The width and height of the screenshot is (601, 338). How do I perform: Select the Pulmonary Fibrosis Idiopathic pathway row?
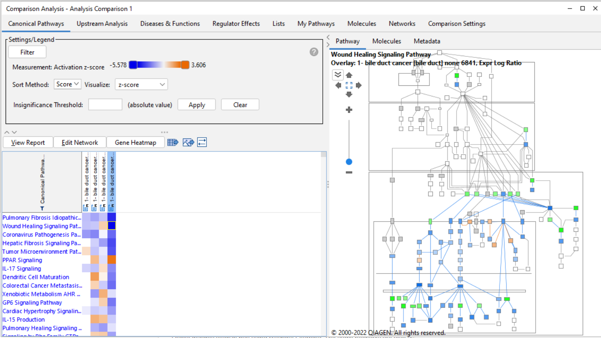(42, 217)
